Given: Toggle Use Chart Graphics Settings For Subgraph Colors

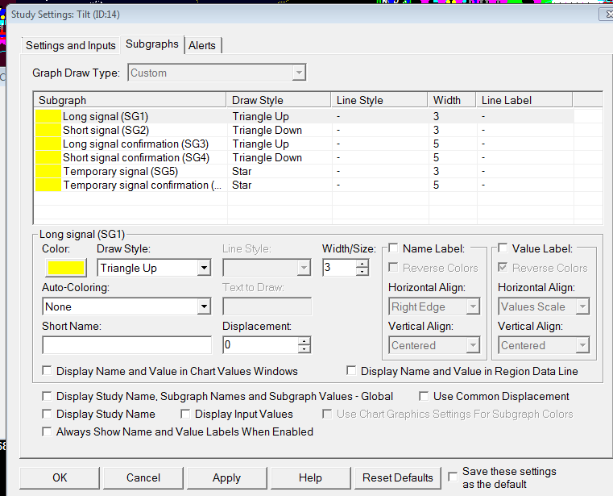Looking at the screenshot, I should 327,414.
